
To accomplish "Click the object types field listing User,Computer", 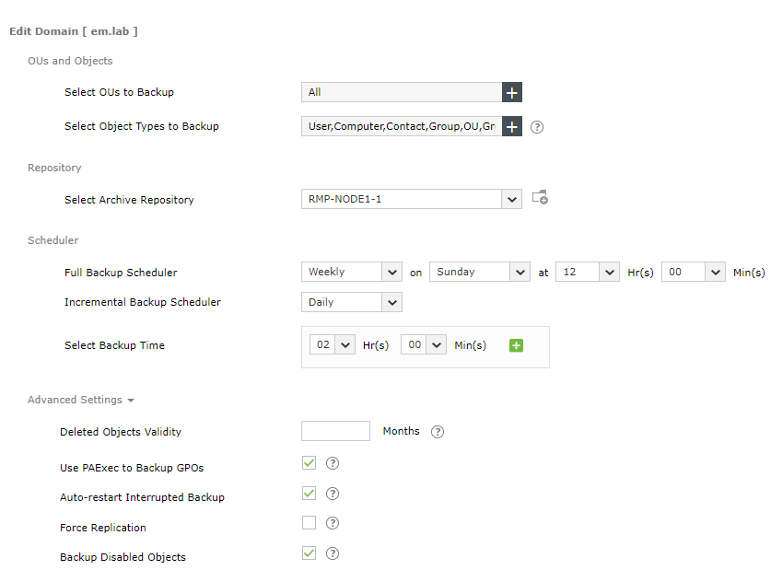I will click(402, 127).
